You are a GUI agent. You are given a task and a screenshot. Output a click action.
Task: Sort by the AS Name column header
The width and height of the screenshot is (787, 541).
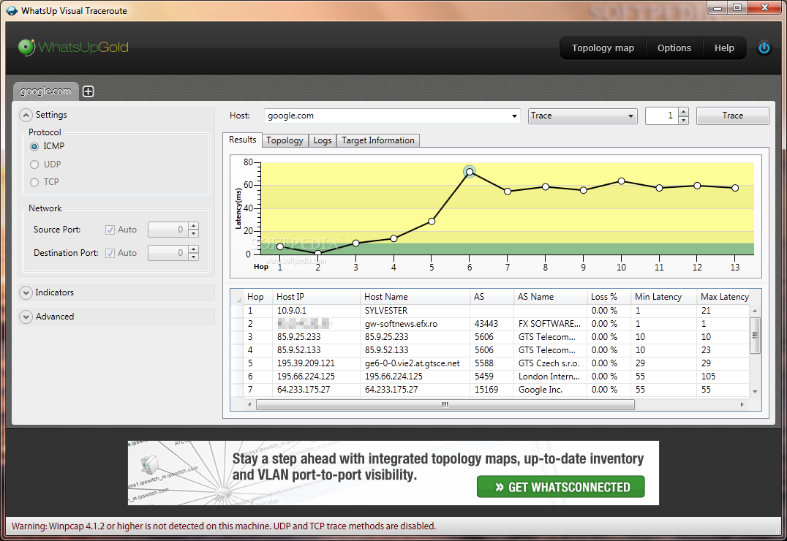551,297
